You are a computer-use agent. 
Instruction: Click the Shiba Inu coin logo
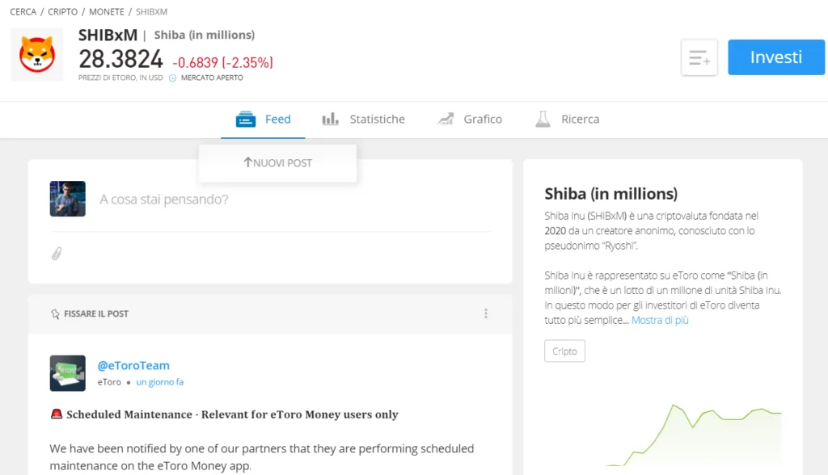coord(36,54)
